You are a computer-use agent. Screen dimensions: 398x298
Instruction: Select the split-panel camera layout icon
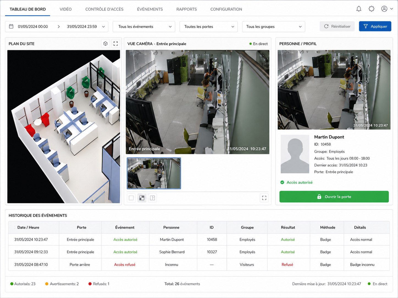point(152,198)
